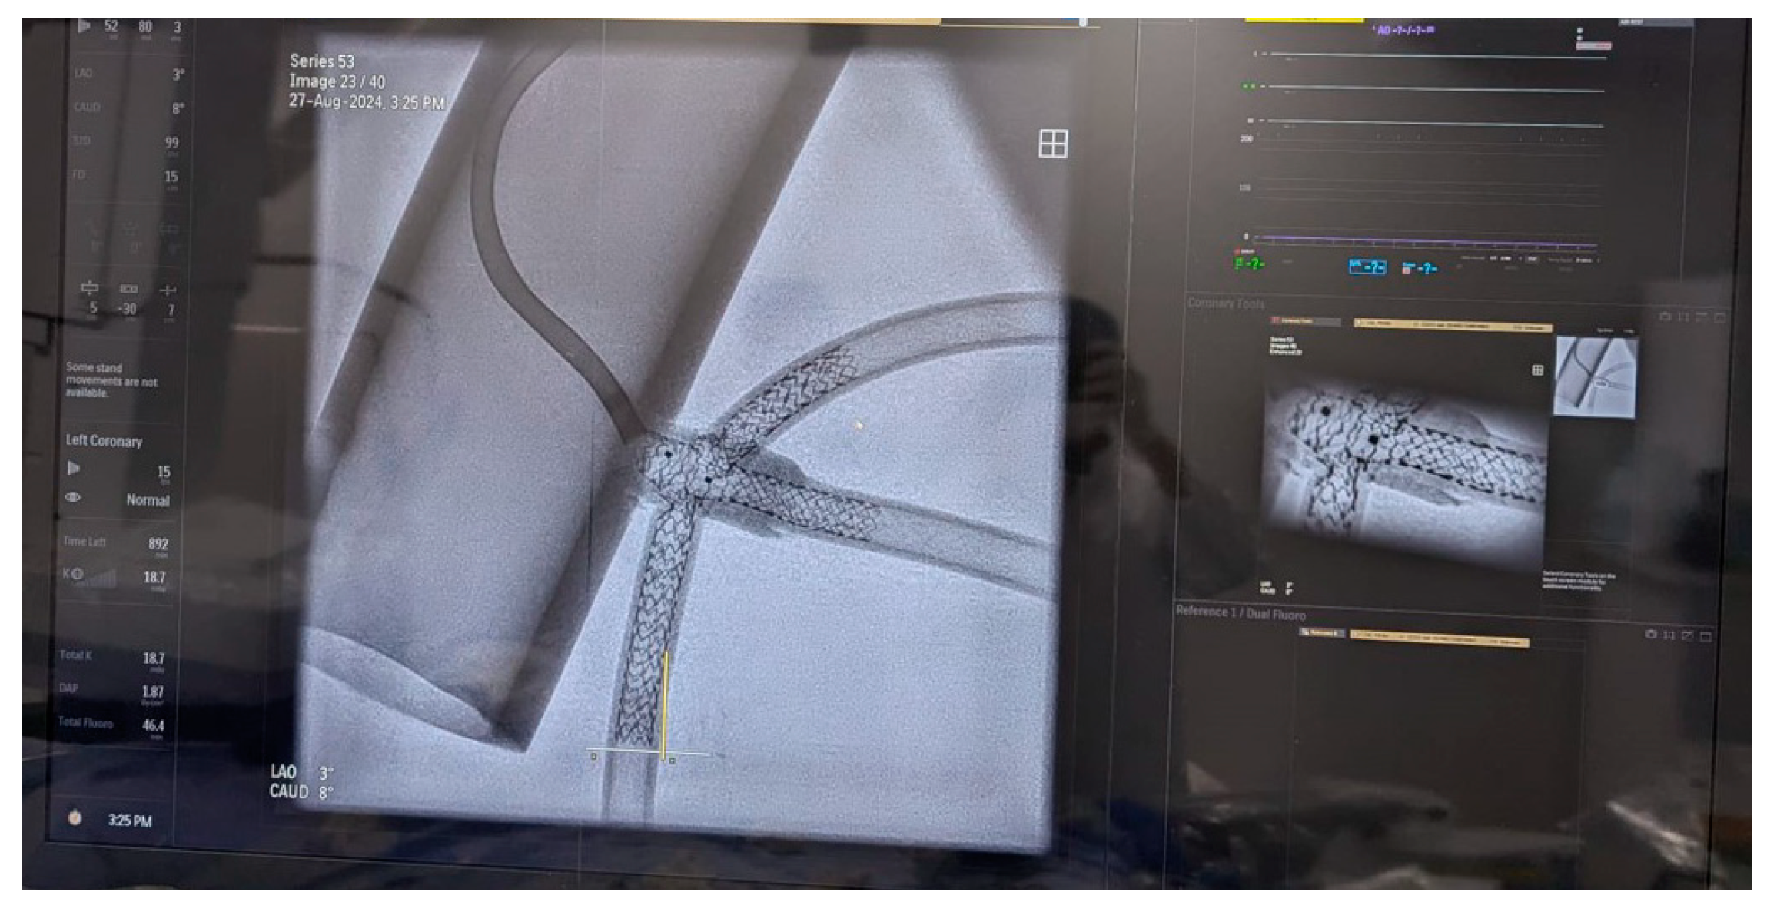Screen dimensions: 1767x912
Task: Toggle the eye icon next to Normal
Action: [x=73, y=497]
